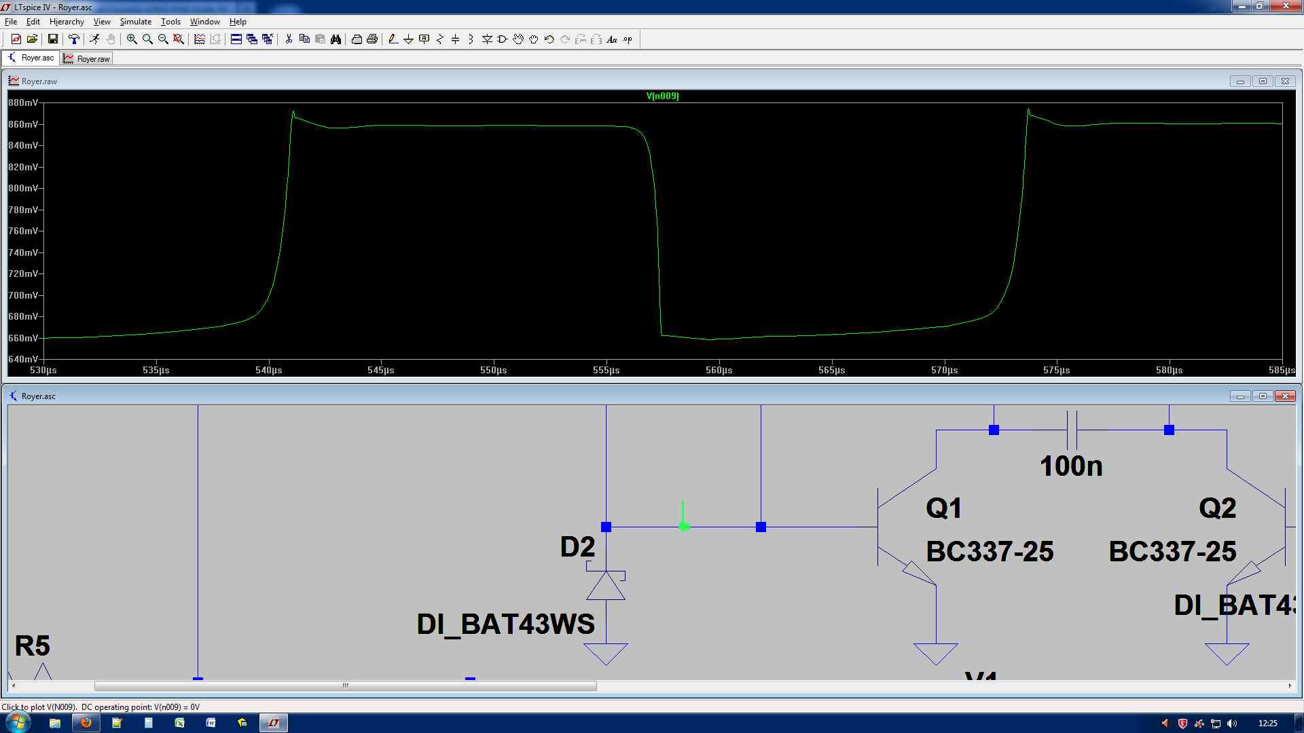The width and height of the screenshot is (1304, 733).
Task: Print using the printer icon
Action: 372,39
